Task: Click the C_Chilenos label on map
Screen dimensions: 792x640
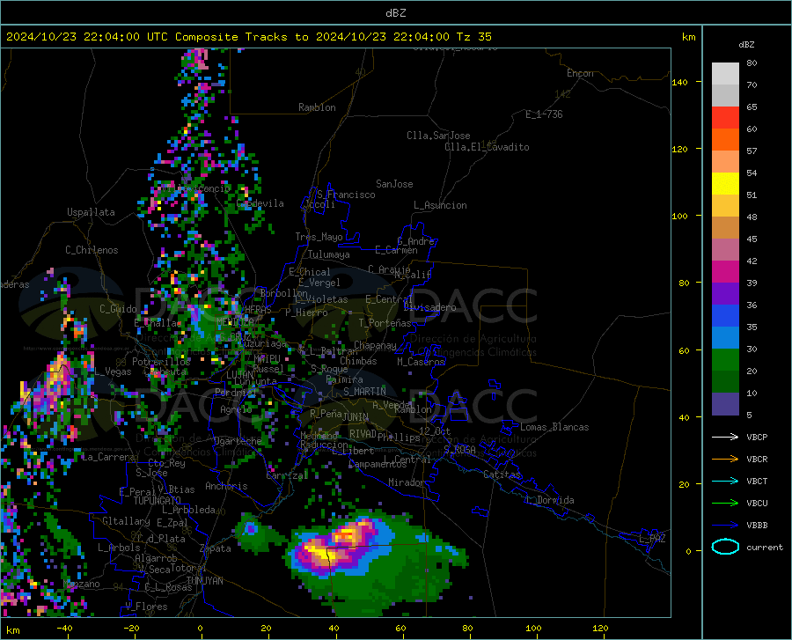Action: point(92,250)
